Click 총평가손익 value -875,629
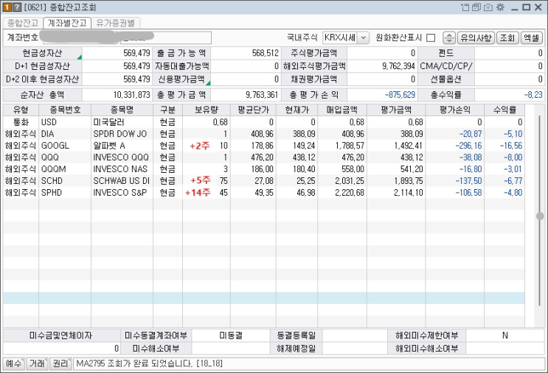Screen dimensions: 548x373 point(400,95)
